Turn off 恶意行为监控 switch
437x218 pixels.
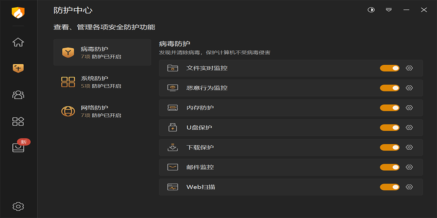(390, 88)
